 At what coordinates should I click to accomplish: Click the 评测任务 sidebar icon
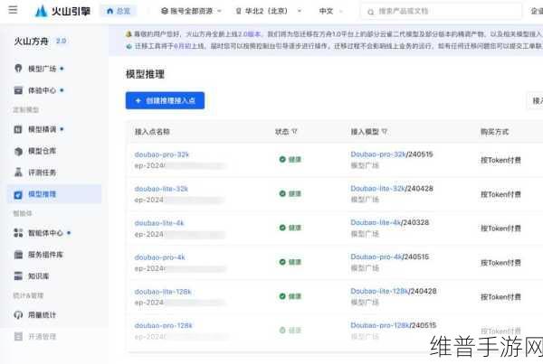click(18, 172)
